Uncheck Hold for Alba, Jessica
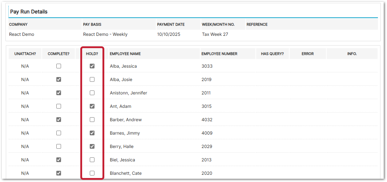 pyautogui.click(x=92, y=66)
